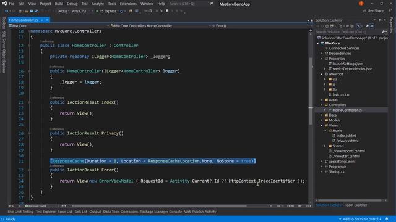This screenshot has width=396, height=222.
Task: Switch to the Team Explorer tab
Action: [x=356, y=205]
